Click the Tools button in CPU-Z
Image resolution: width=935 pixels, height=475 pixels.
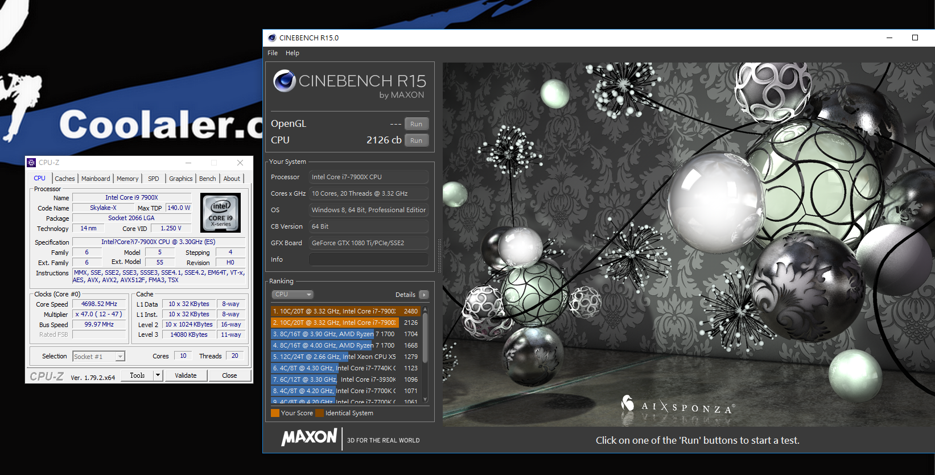[138, 375]
